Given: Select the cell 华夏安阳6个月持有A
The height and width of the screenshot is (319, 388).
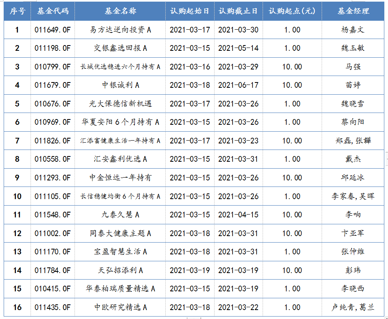Looking at the screenshot, I should (x=120, y=122).
